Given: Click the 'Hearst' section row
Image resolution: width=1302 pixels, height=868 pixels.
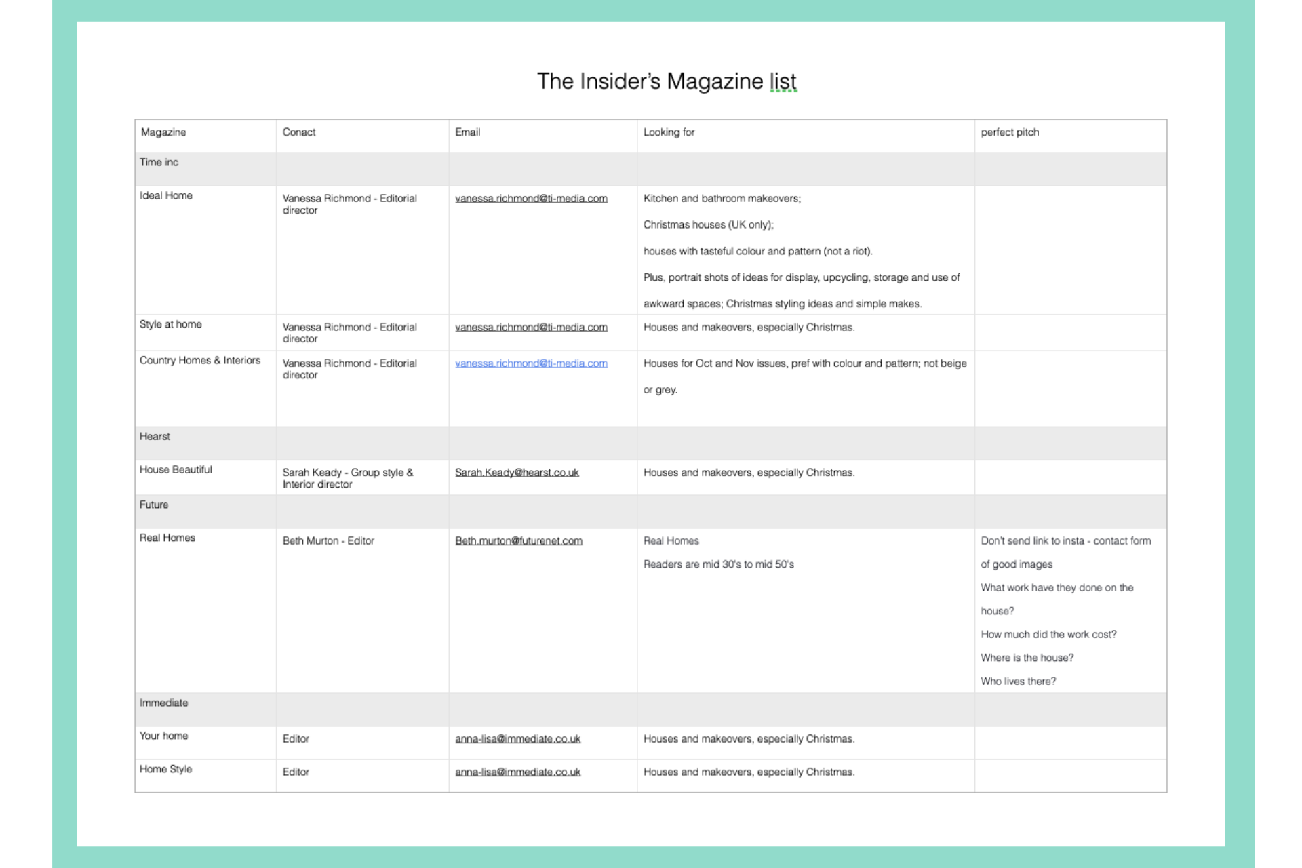Looking at the screenshot, I should 651,443.
